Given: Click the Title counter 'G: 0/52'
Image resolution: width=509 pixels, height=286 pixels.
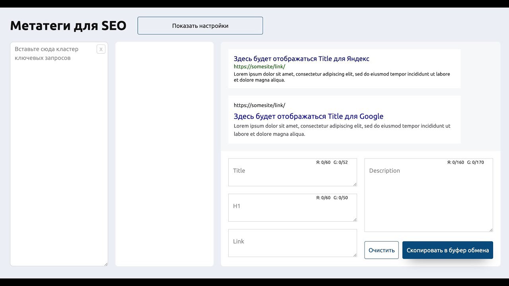Looking at the screenshot, I should [340, 162].
